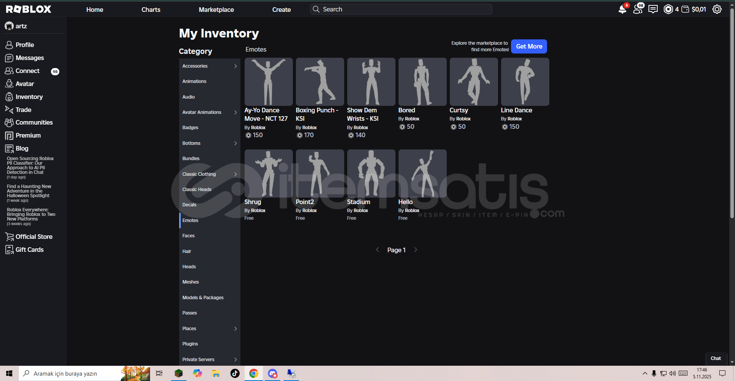Screen dimensions: 735x381
Task: Click the Robux balance icon
Action: 668,9
